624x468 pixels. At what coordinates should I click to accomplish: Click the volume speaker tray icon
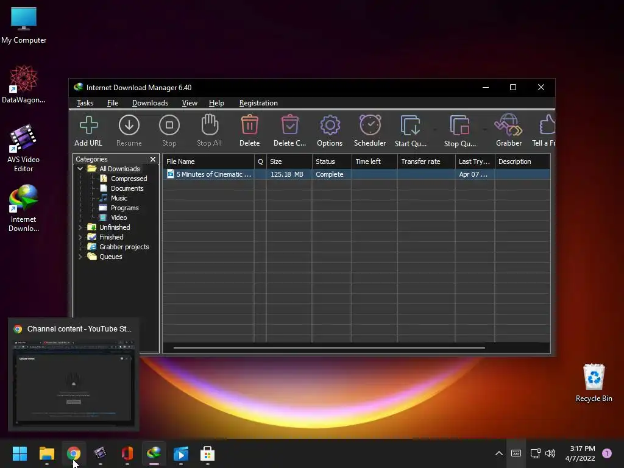[550, 453]
